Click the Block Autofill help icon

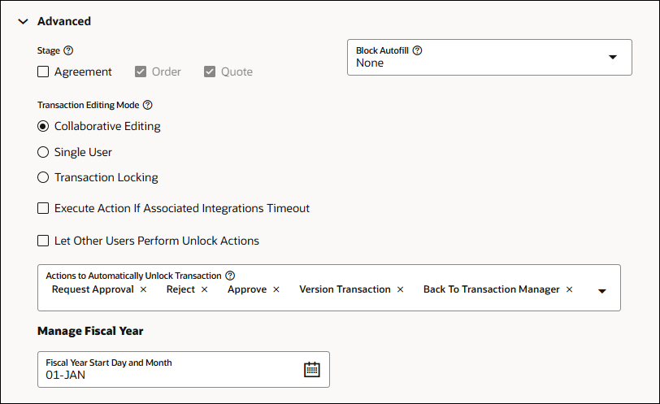[417, 50]
